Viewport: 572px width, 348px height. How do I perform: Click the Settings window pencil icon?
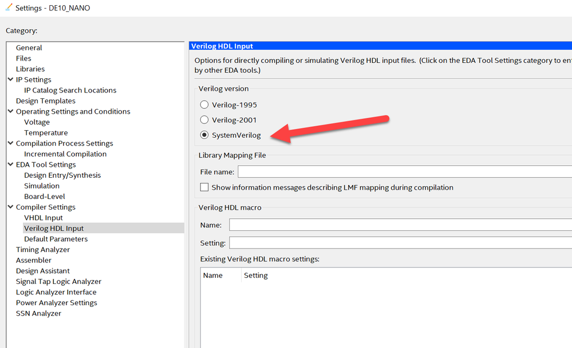(x=9, y=7)
